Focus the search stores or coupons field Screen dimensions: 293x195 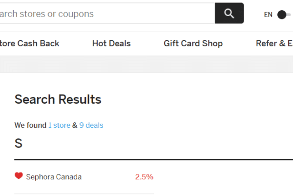107,13
